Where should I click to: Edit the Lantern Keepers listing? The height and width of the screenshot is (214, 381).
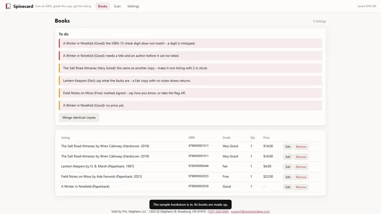288,167
